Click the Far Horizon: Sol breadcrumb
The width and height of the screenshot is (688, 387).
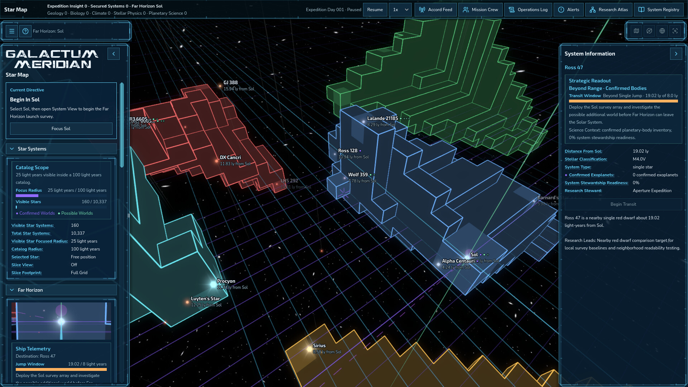48,31
